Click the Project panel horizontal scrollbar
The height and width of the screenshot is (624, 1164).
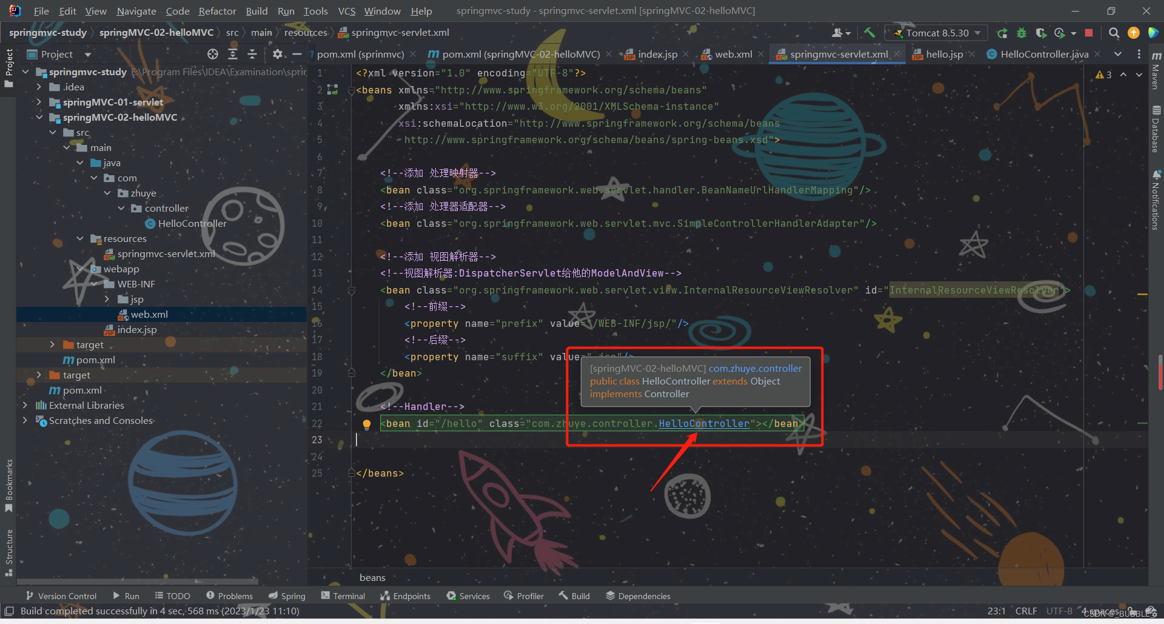[138, 580]
